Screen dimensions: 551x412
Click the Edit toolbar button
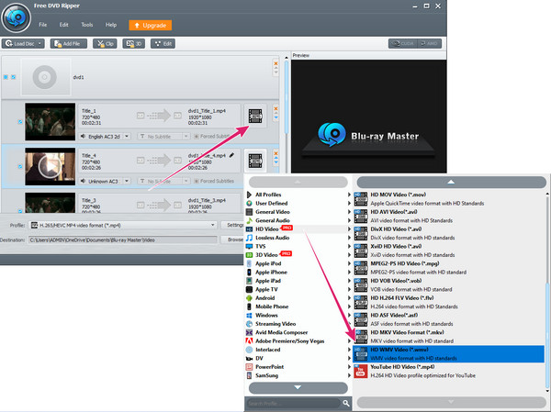click(x=163, y=43)
